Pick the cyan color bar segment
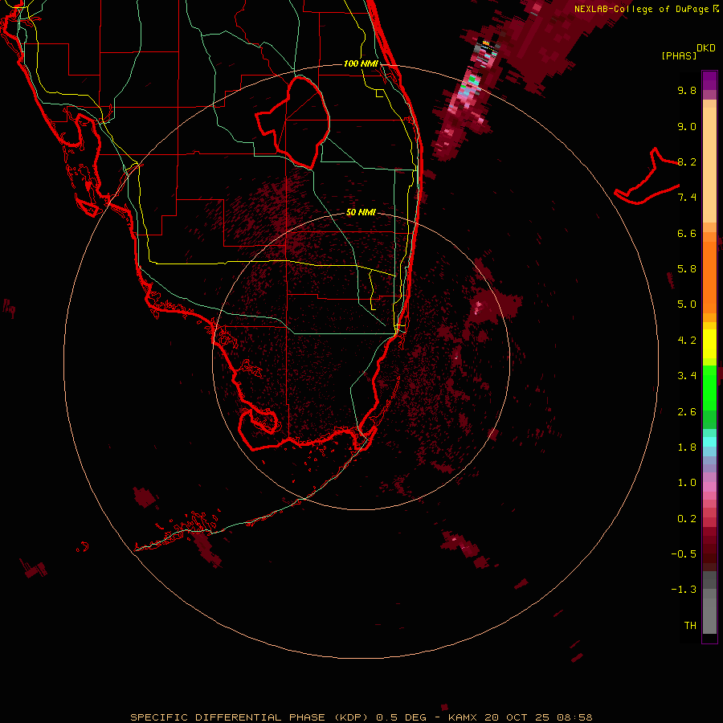This screenshot has width=723, height=723. tap(709, 442)
